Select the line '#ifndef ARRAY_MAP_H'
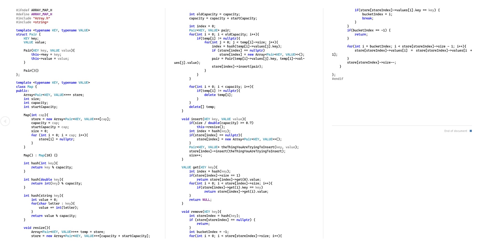 click(x=34, y=10)
